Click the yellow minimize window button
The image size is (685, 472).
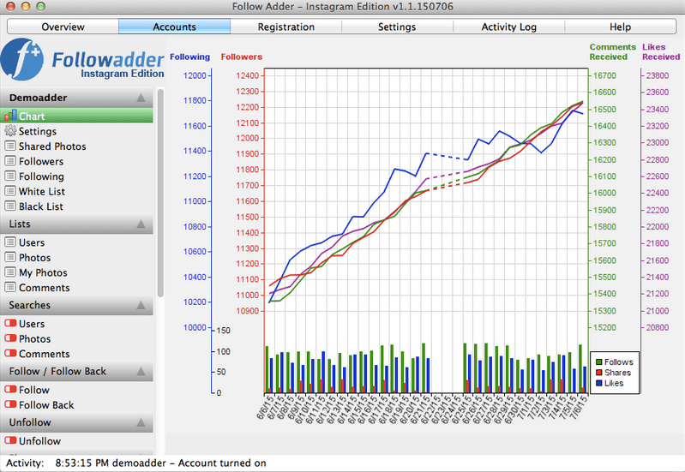point(26,6)
